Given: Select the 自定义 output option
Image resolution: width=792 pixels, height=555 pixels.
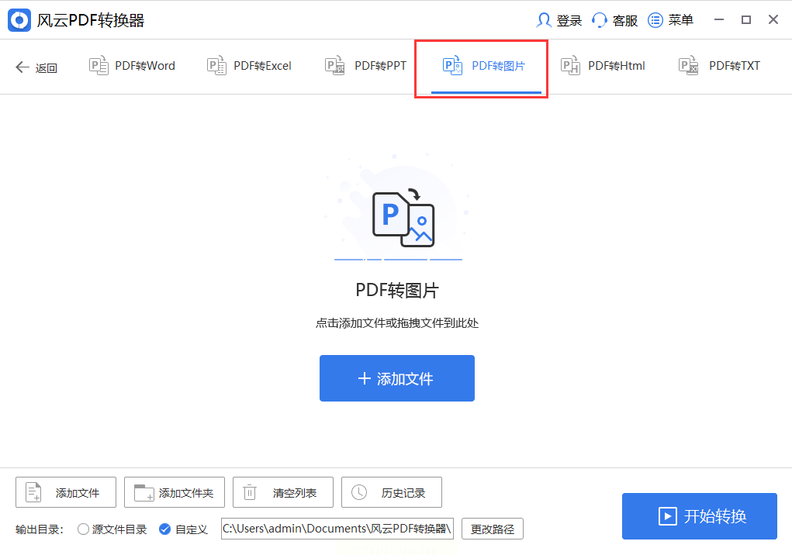Looking at the screenshot, I should click(x=183, y=529).
